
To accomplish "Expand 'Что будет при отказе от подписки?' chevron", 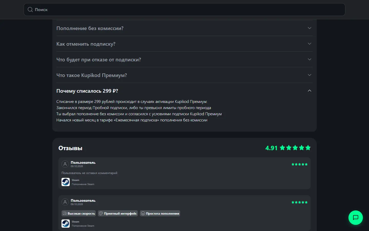I will [x=310, y=59].
